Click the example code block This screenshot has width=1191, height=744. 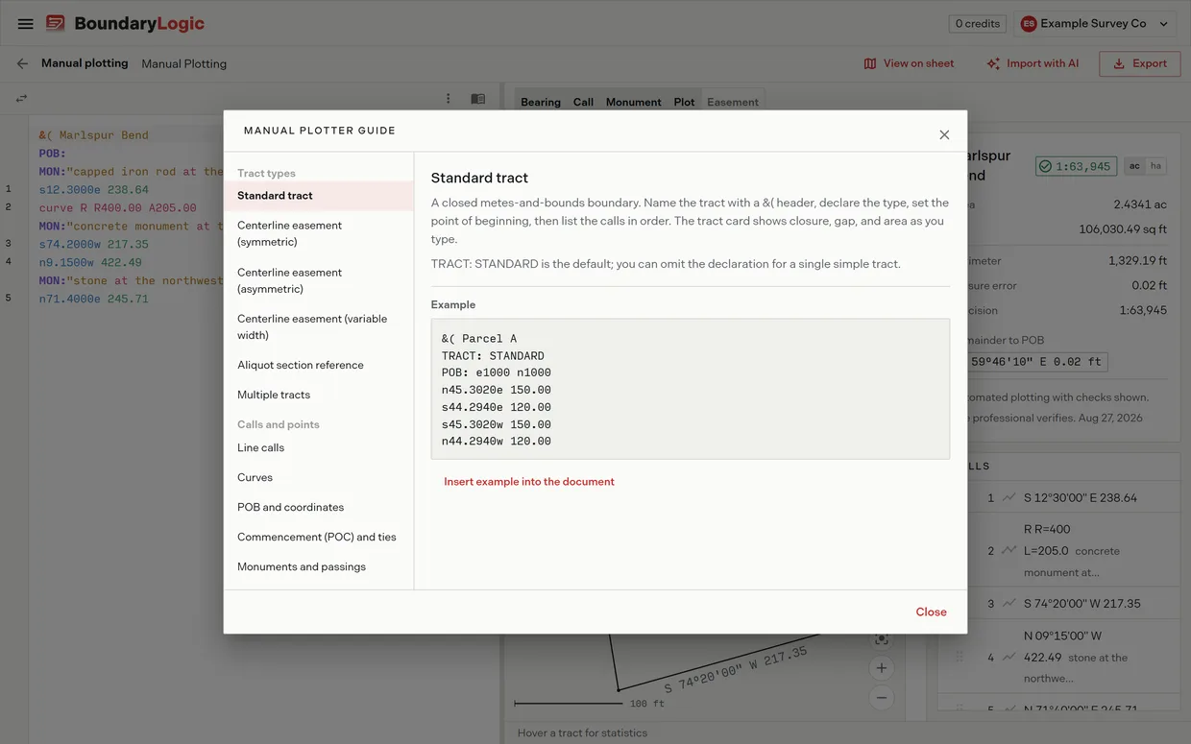(x=691, y=389)
